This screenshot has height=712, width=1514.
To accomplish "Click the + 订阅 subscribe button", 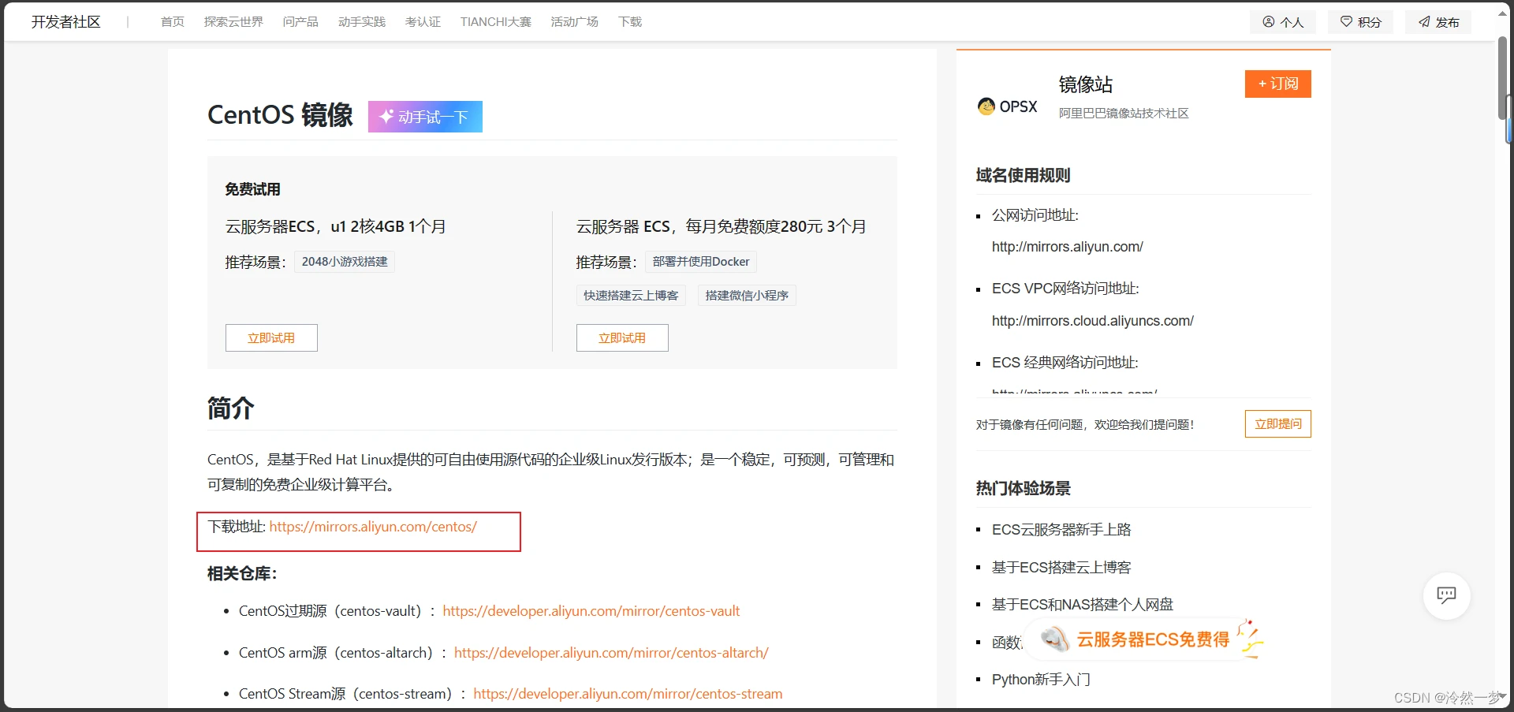I will point(1278,84).
